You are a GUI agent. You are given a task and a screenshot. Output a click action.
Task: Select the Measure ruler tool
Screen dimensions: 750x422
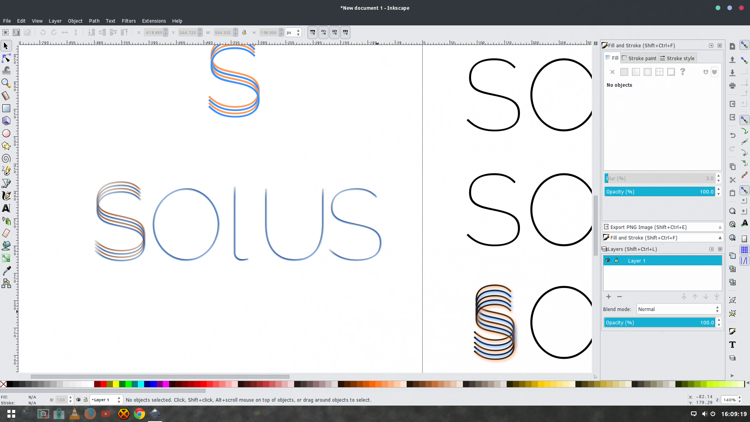[6, 96]
